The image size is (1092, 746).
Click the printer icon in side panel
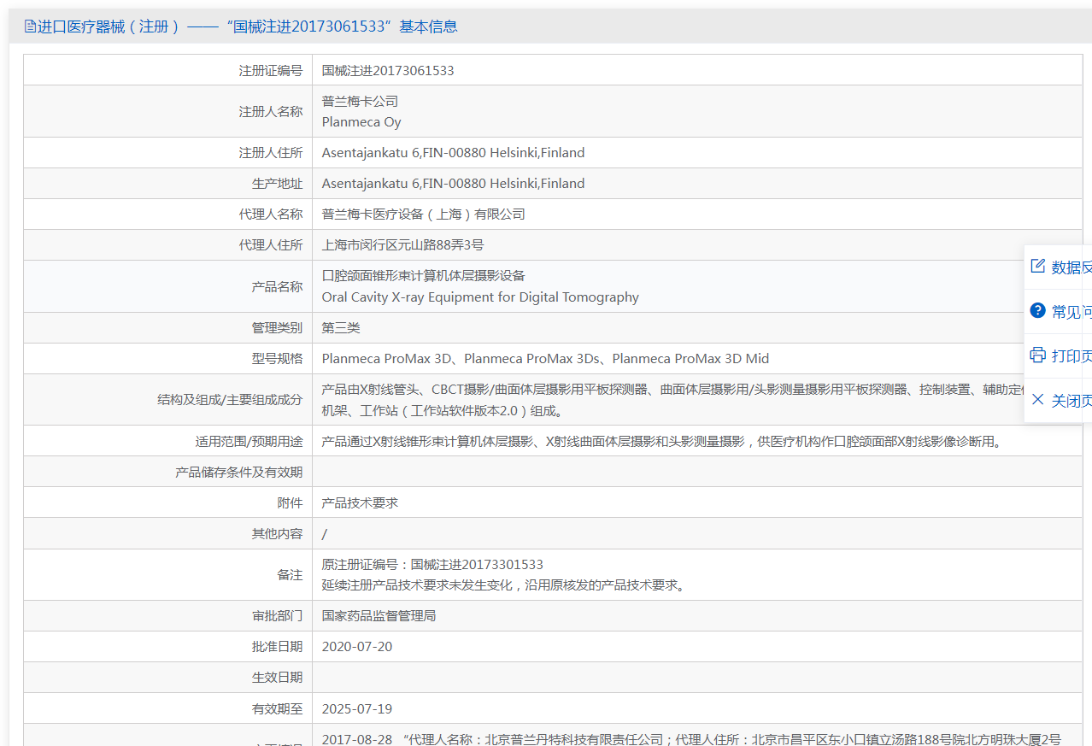tap(1038, 355)
